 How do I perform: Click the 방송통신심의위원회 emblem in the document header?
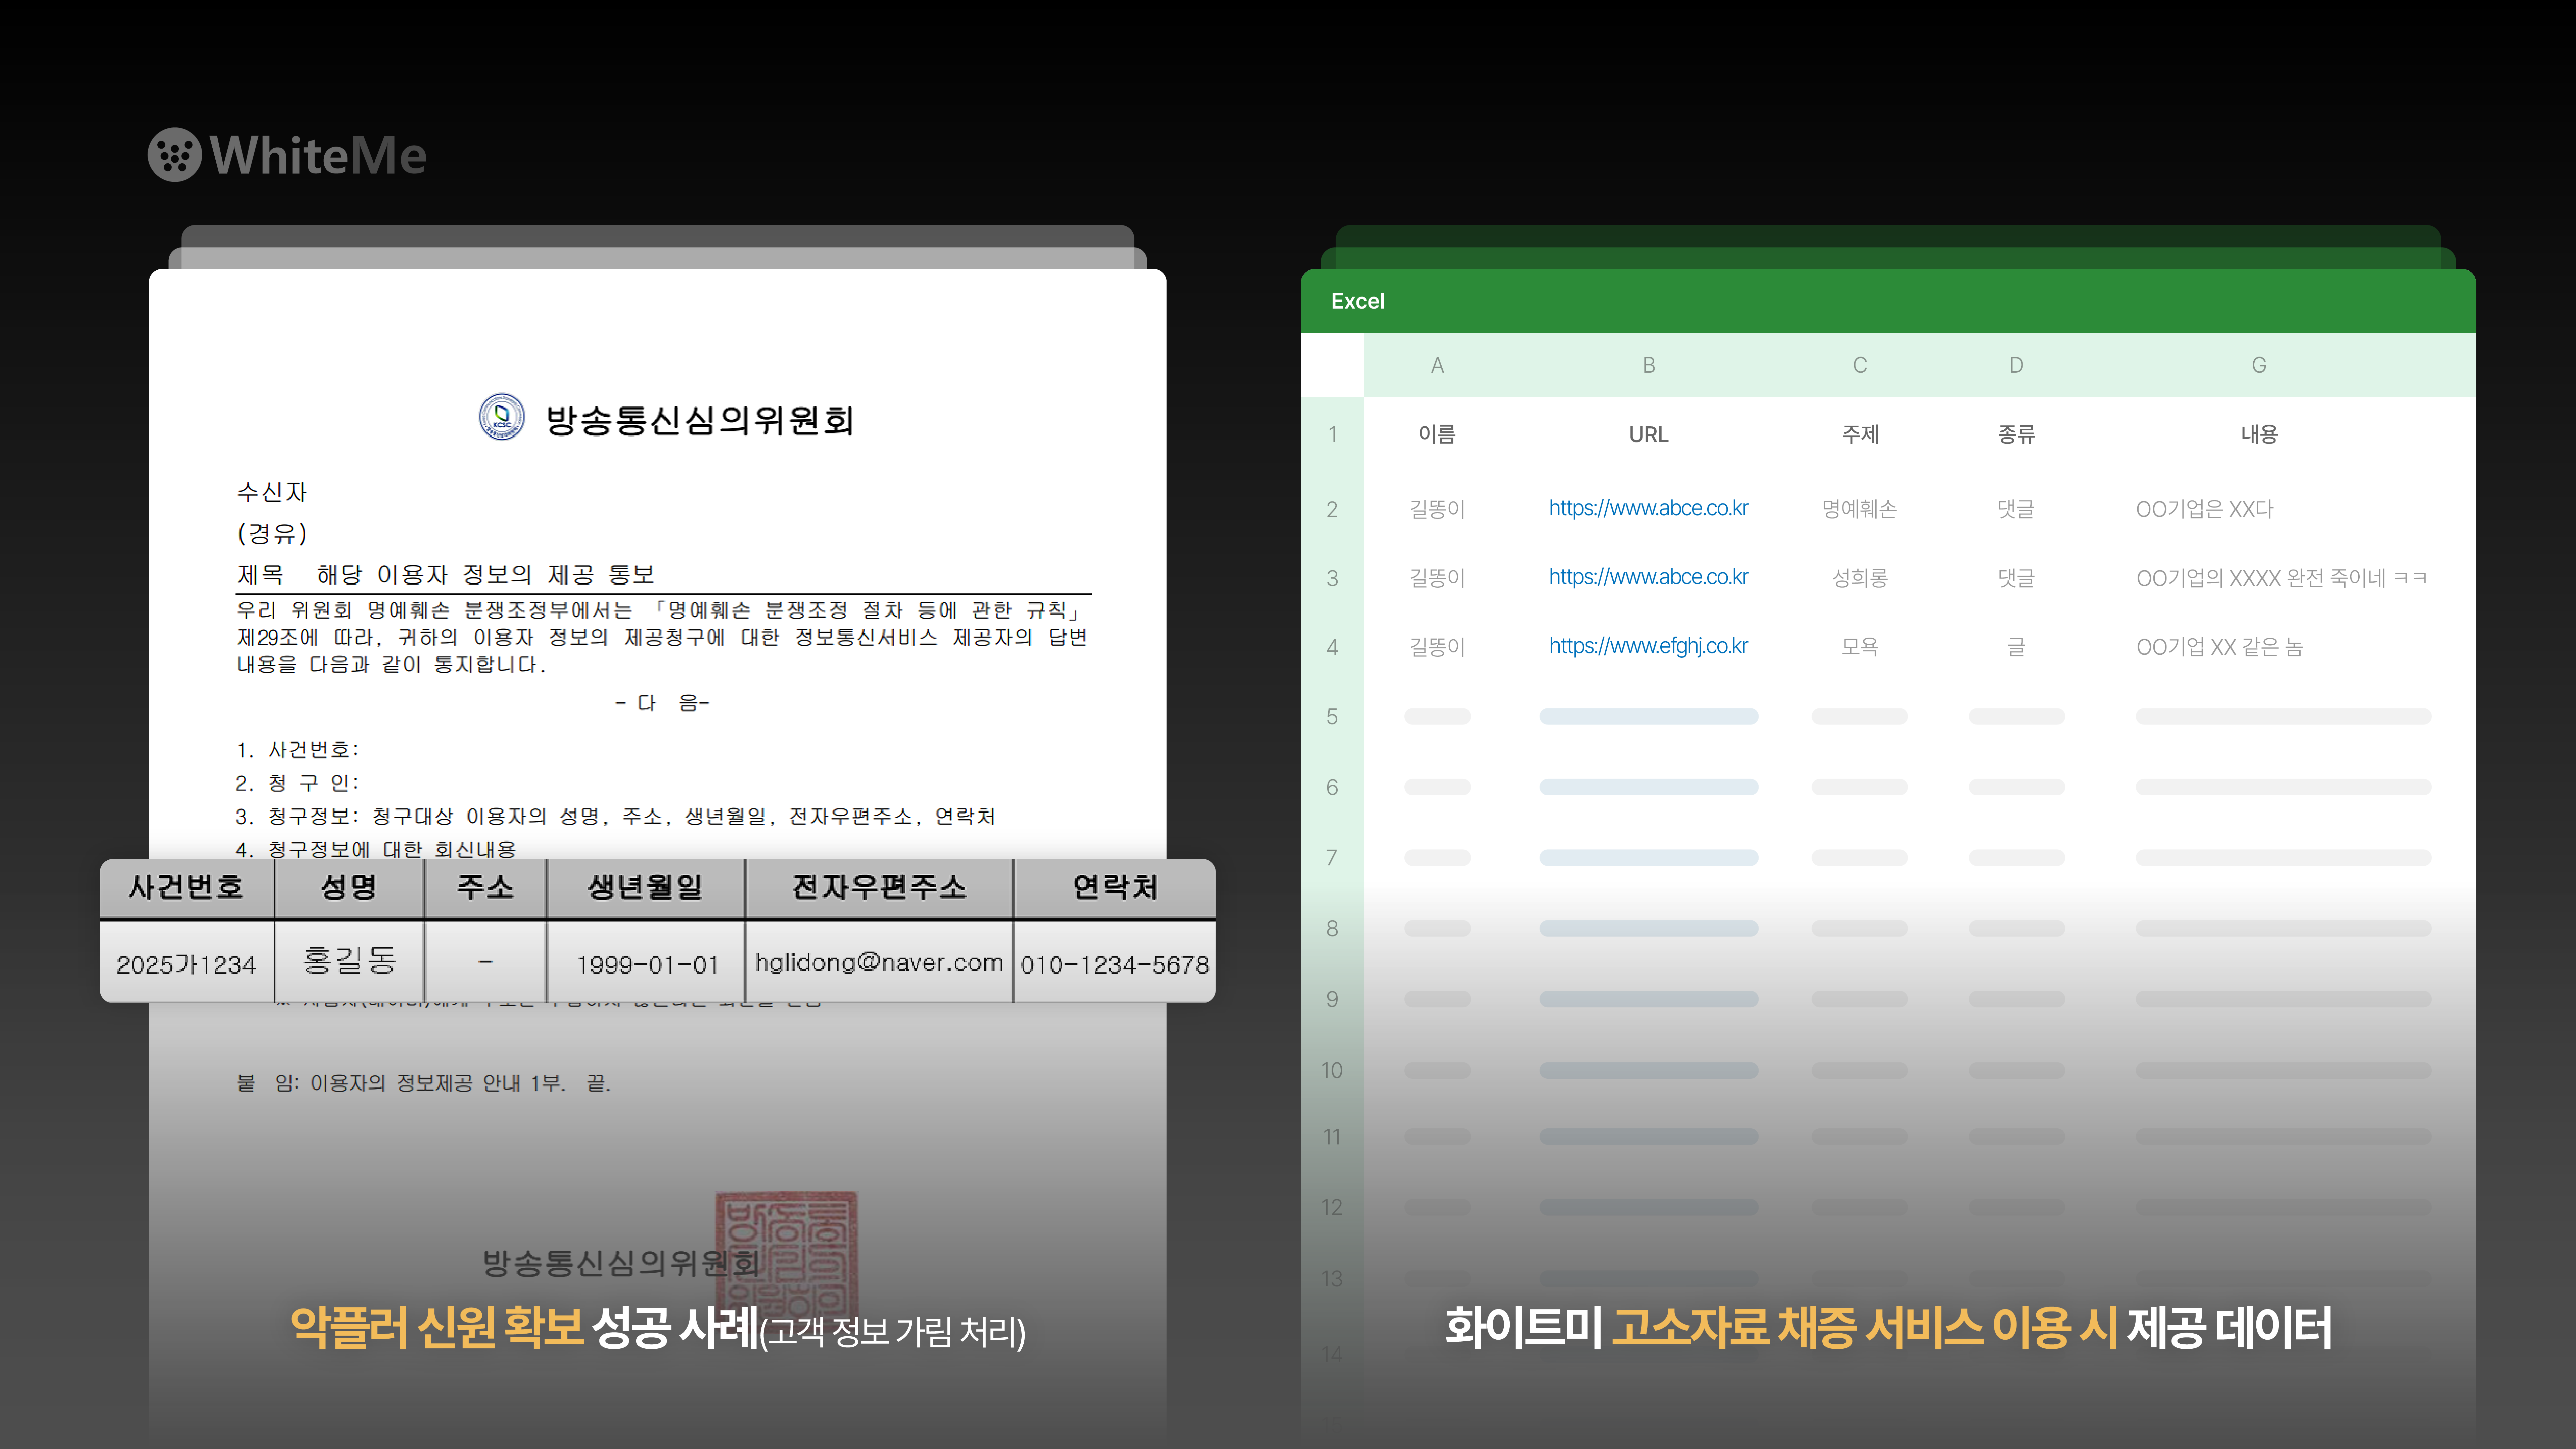tap(502, 417)
